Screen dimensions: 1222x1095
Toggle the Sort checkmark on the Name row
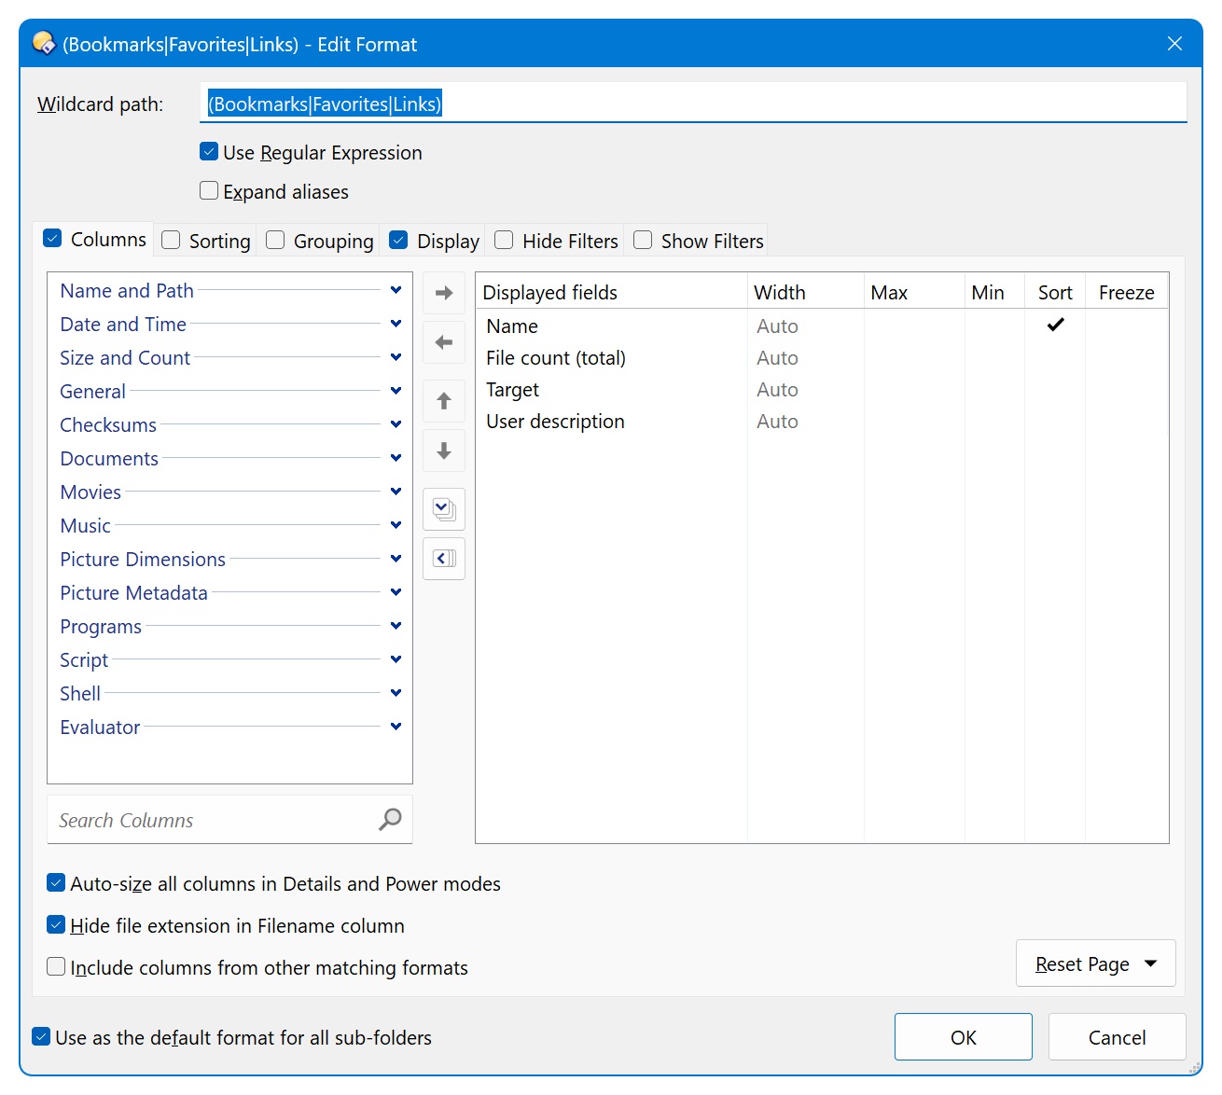pyautogui.click(x=1055, y=326)
